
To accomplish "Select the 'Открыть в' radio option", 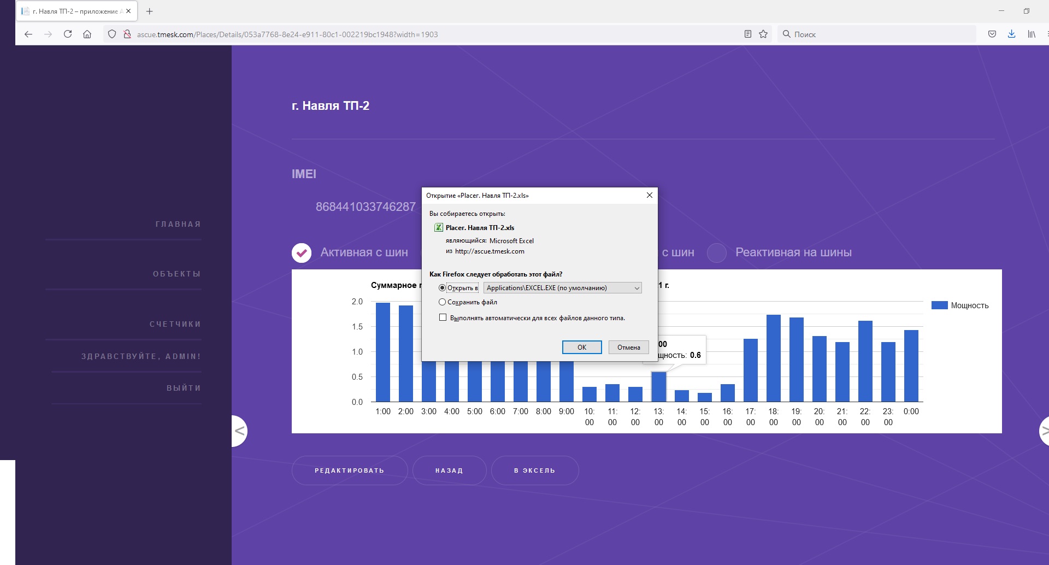I will (x=442, y=288).
